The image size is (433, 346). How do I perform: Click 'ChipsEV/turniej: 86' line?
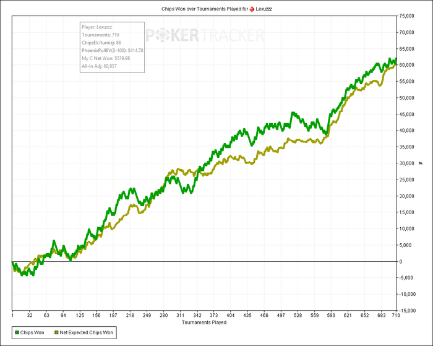(101, 43)
